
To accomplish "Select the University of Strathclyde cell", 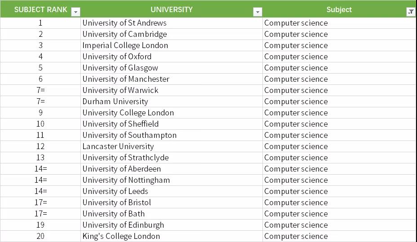I will pyautogui.click(x=125, y=158).
